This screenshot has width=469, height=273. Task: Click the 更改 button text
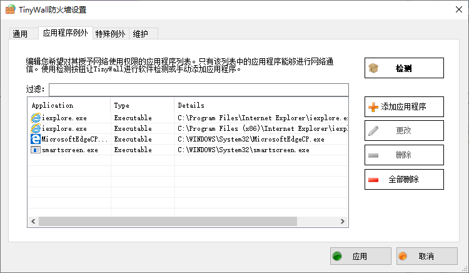403,130
